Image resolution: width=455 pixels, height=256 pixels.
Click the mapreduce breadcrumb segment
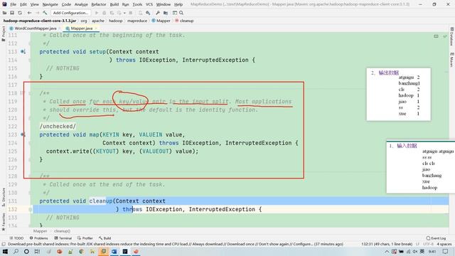tap(137, 21)
